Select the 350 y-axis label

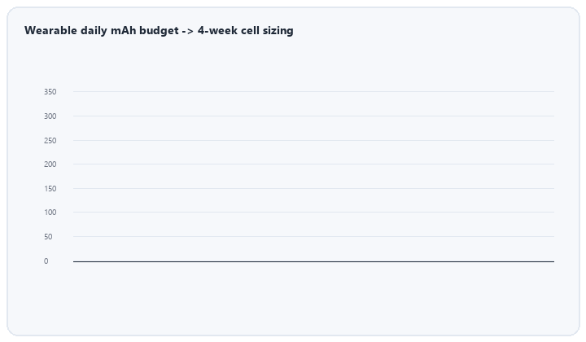[50, 91]
